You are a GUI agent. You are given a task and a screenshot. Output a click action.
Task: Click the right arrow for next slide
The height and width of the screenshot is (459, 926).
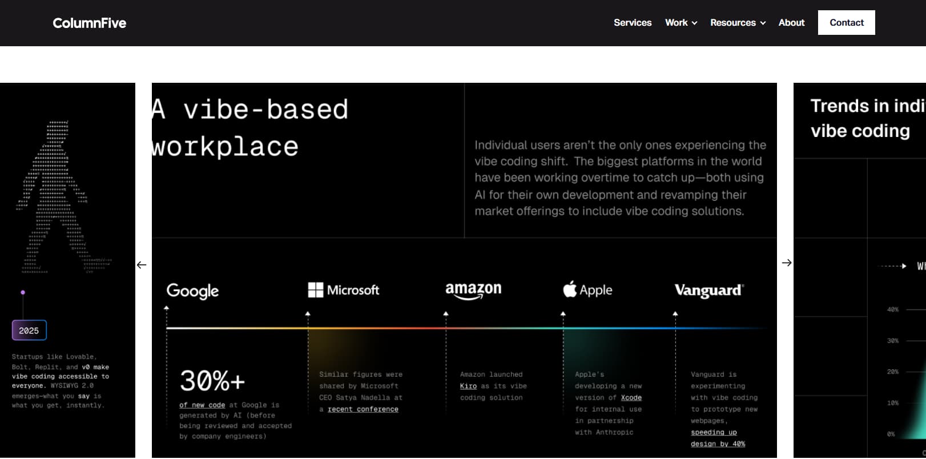[787, 263]
